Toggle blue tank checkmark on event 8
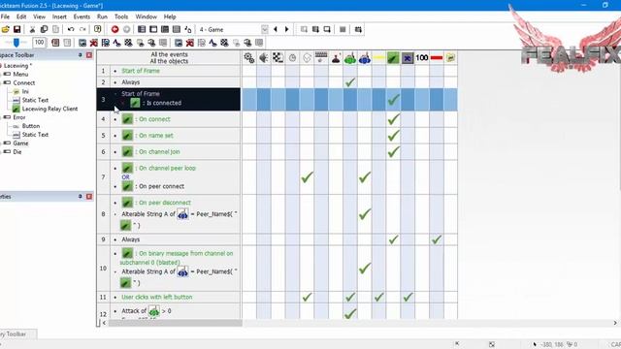The width and height of the screenshot is (621, 349). pos(365,214)
